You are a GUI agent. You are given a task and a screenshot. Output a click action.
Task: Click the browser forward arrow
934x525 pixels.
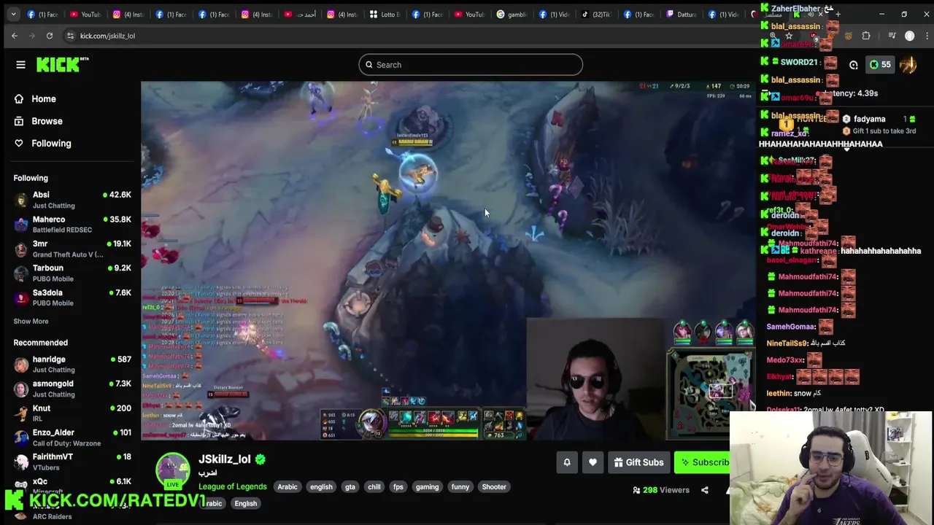[32, 36]
